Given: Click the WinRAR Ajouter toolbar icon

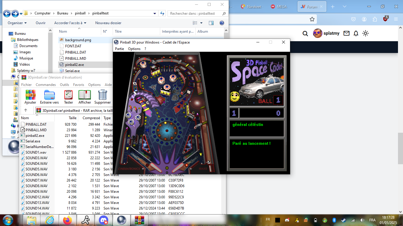Looking at the screenshot, I should pos(30,97).
